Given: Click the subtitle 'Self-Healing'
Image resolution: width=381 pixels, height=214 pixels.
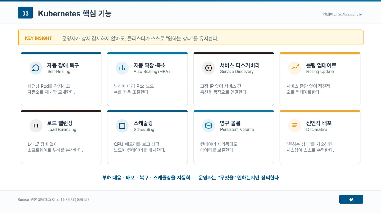Looking at the screenshot, I should click(59, 72).
